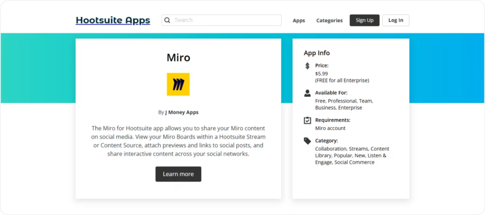Click the dollar sign Price icon
Screen dimensions: 485x215
(307, 66)
